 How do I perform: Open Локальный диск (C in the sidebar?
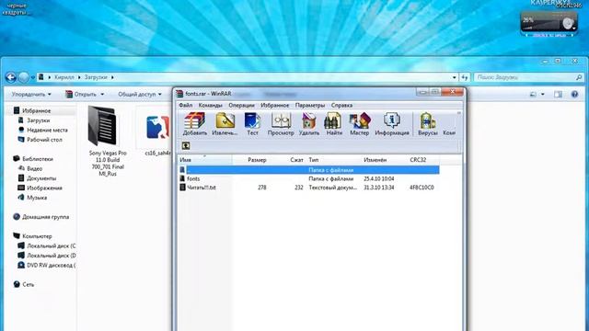[52, 245]
